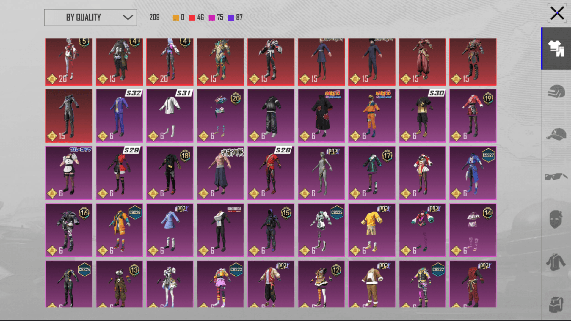Open the face mask category icon
Image resolution: width=571 pixels, height=321 pixels.
(x=556, y=219)
